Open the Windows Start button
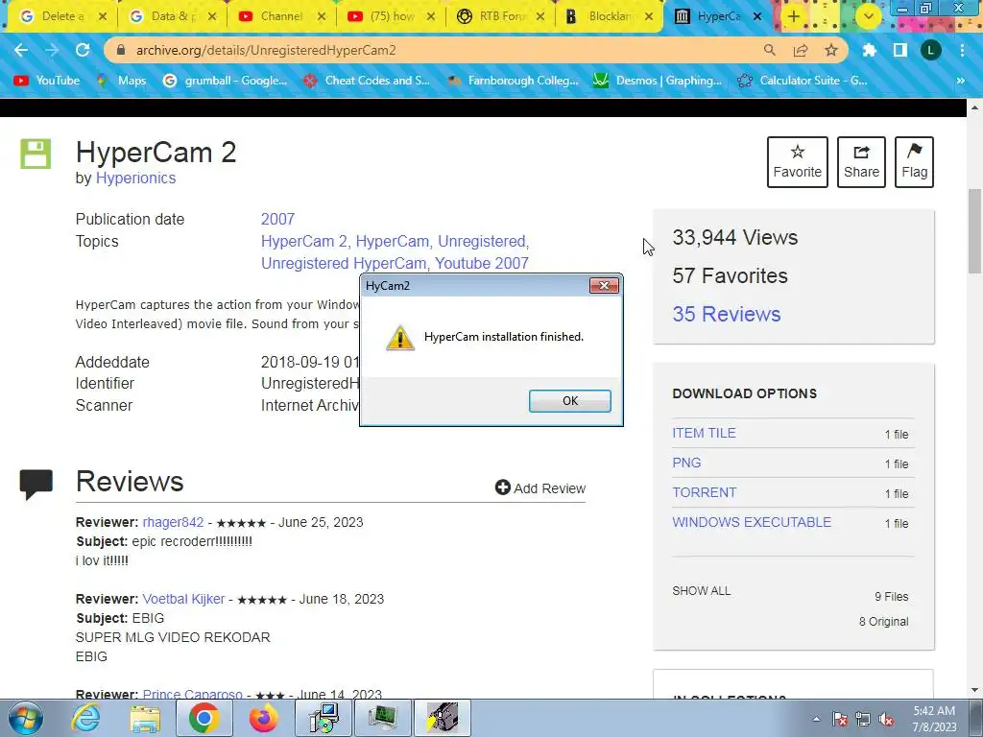Image resolution: width=983 pixels, height=737 pixels. pos(25,718)
